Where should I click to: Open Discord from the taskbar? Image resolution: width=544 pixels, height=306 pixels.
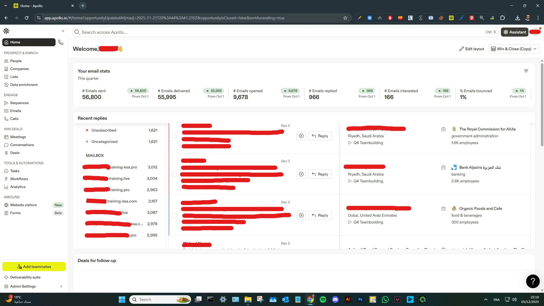(335, 299)
